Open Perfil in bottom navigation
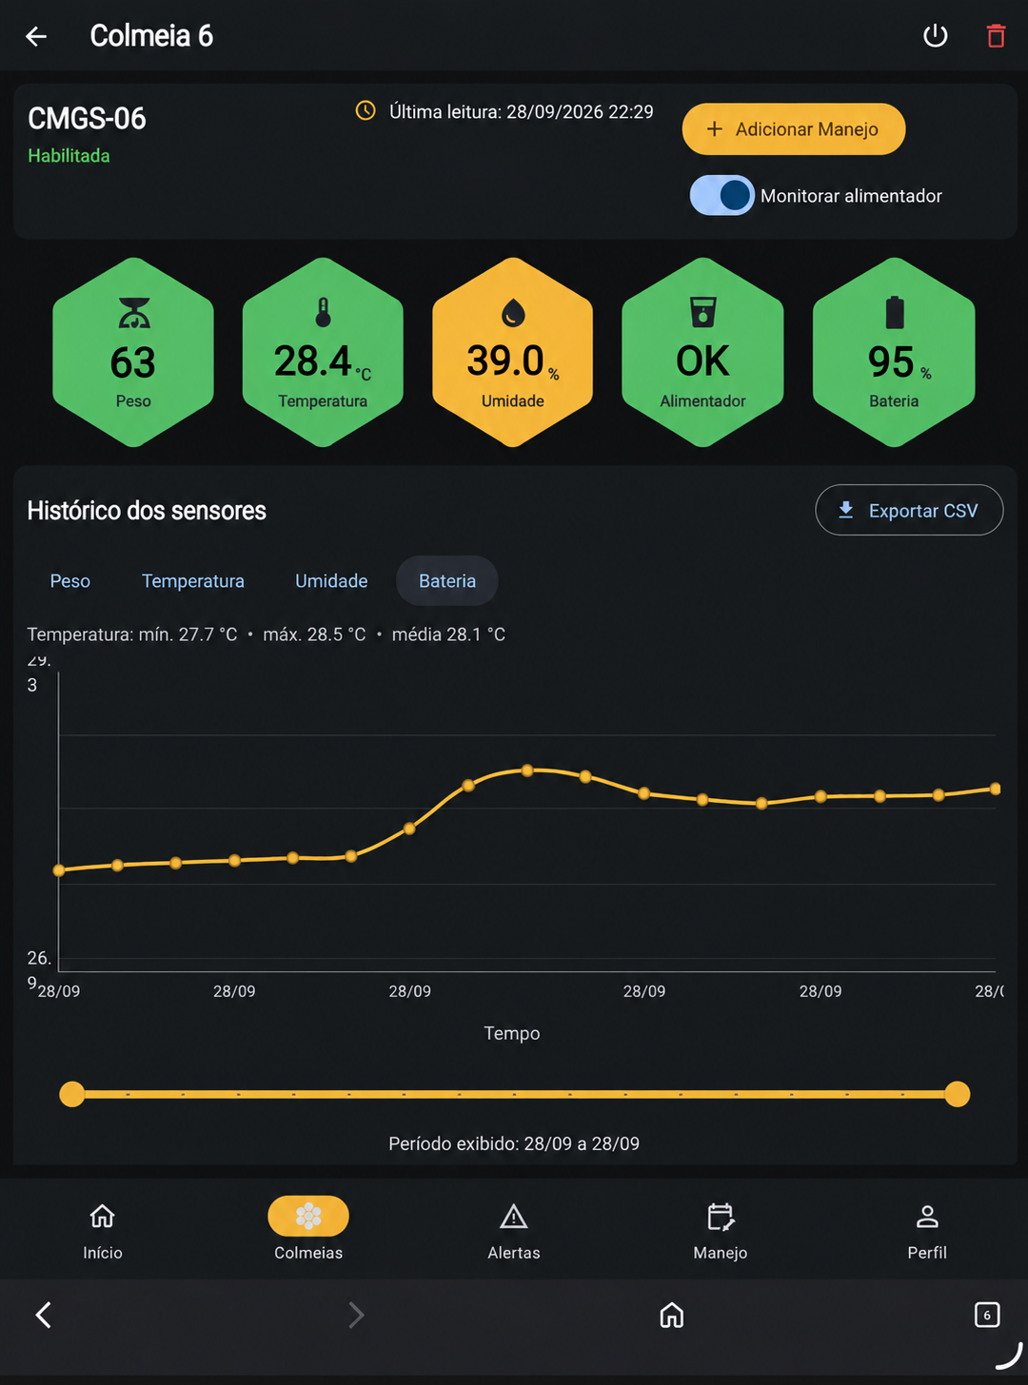1028x1385 pixels. pyautogui.click(x=927, y=1229)
